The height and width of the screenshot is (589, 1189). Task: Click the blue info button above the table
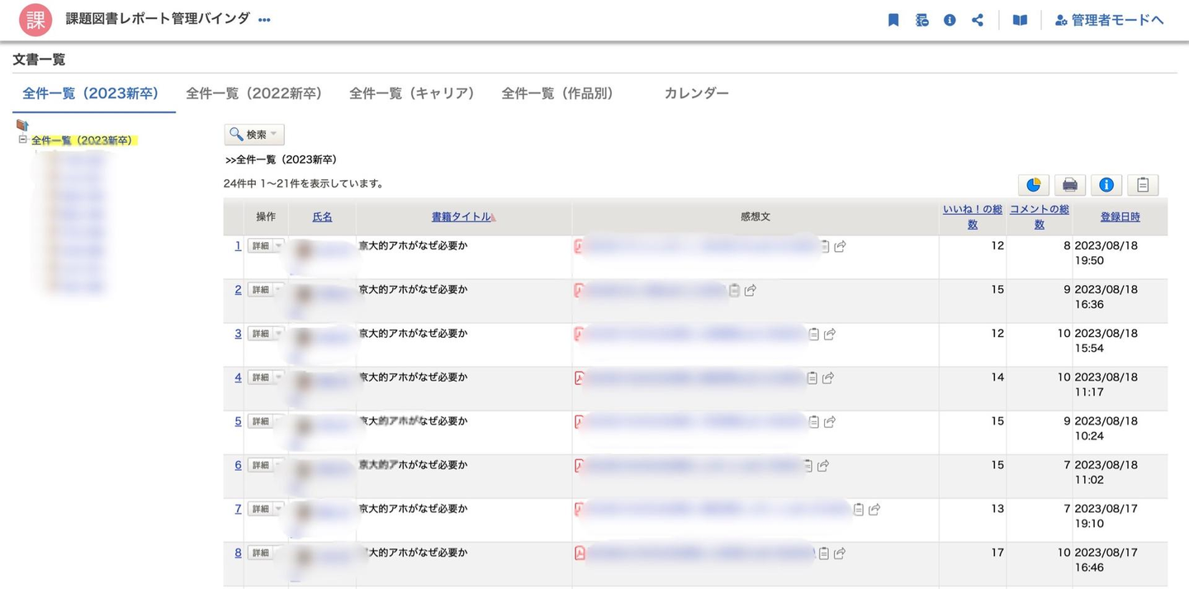(x=1106, y=185)
